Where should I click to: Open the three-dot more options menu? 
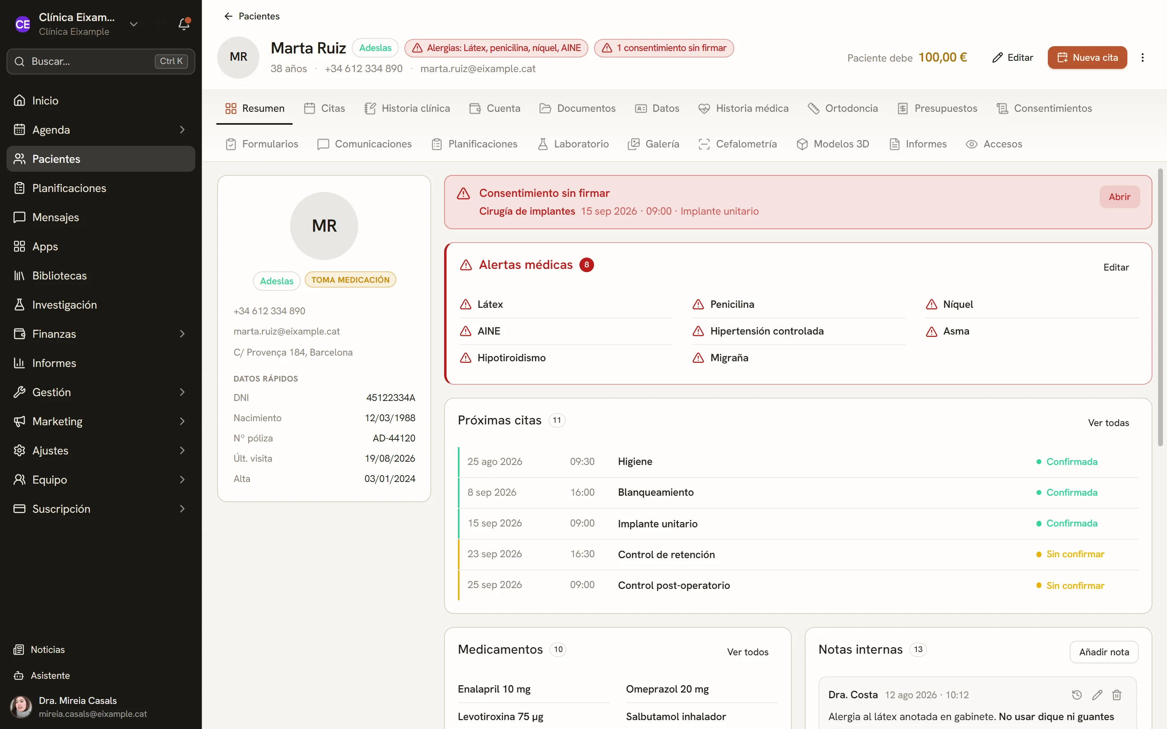[x=1142, y=58]
